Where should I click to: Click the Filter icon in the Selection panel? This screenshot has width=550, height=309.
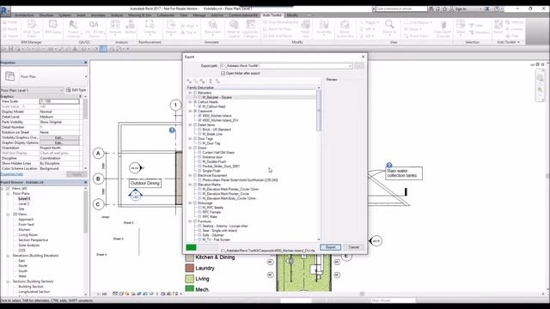[x=472, y=25]
